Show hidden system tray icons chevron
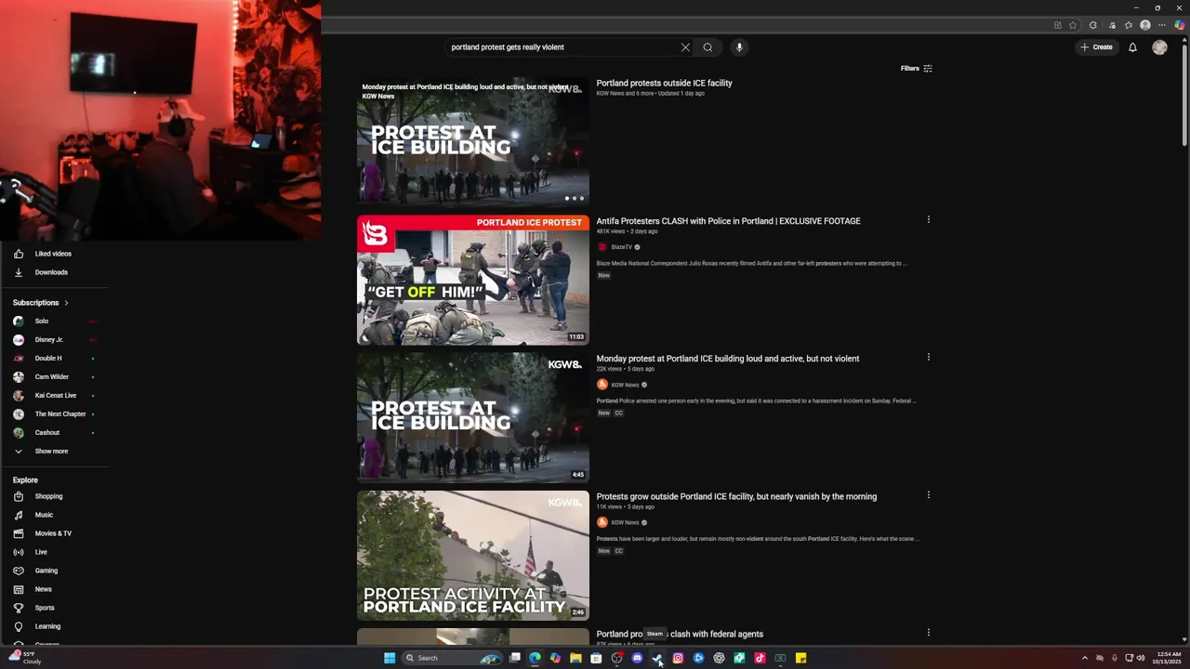 pos(1084,658)
